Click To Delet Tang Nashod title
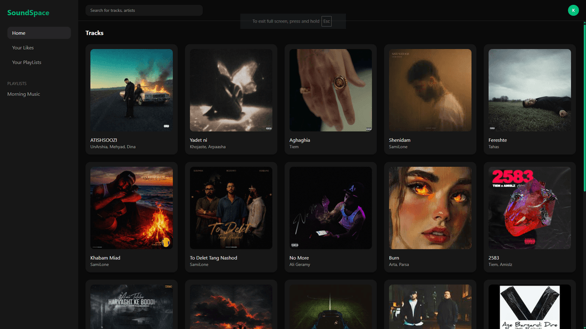Viewport: 586px width, 329px height. point(213,257)
